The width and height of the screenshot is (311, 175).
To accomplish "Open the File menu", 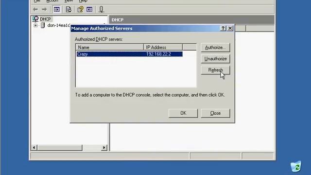I will coord(37,1).
